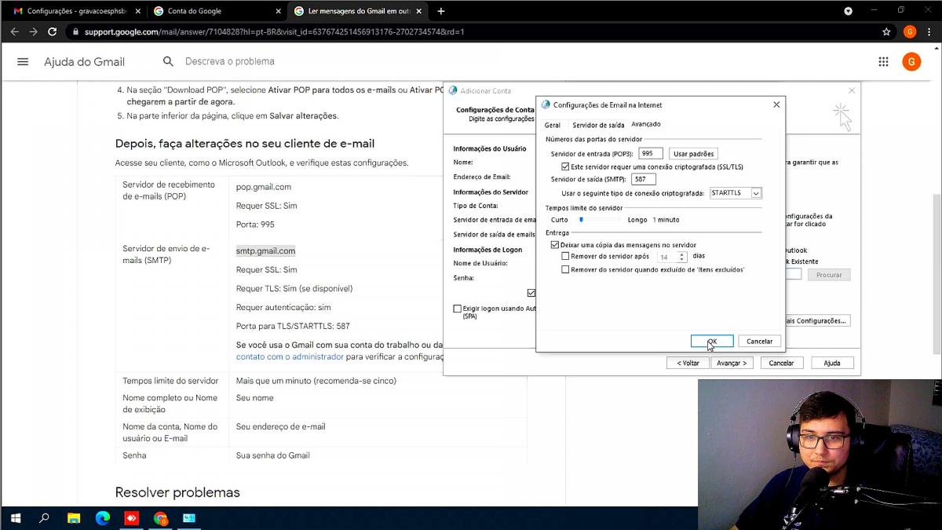Image resolution: width=942 pixels, height=530 pixels.
Task: Click the SMTP outgoing port field
Action: (644, 180)
